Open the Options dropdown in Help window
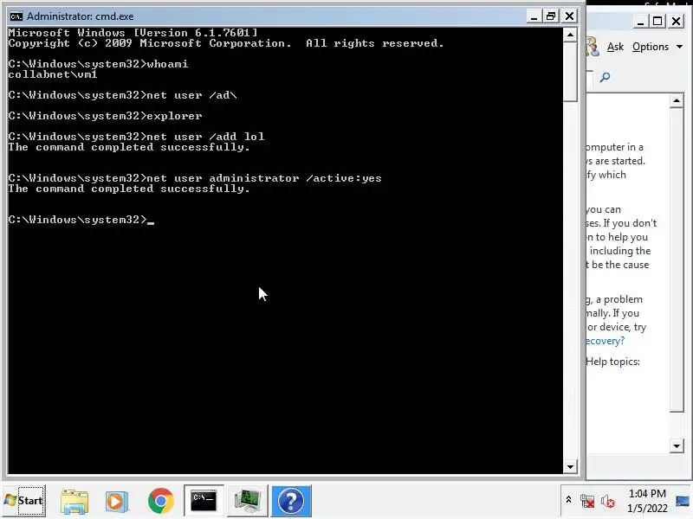 point(657,47)
